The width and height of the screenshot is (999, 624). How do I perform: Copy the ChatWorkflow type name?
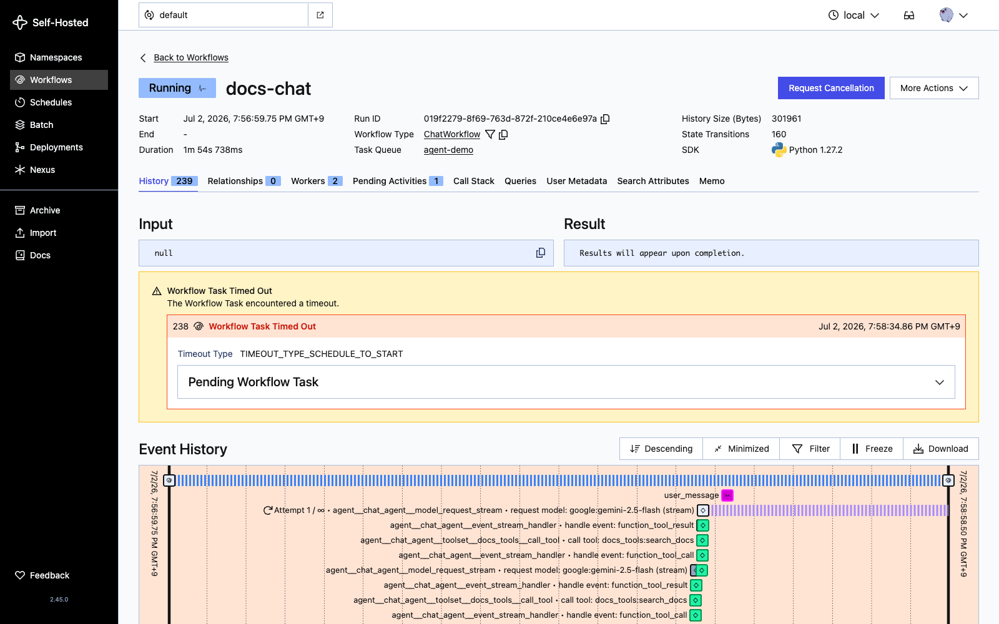click(x=503, y=134)
